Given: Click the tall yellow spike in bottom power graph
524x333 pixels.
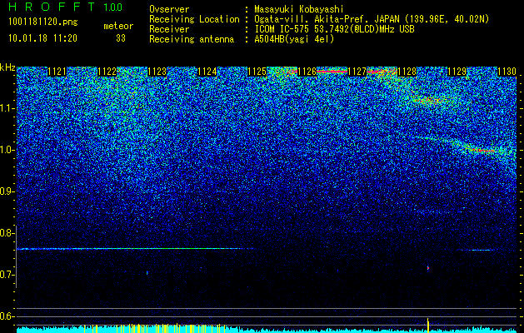Looking at the screenshot, I should pos(427,325).
